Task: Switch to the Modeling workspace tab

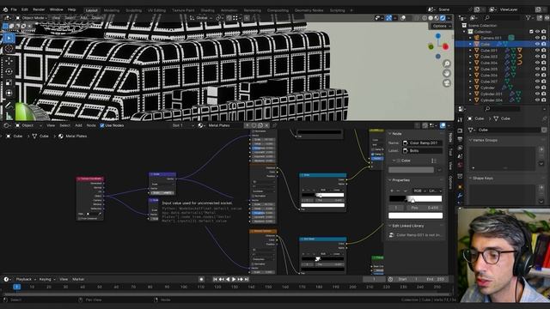Action: coord(112,10)
